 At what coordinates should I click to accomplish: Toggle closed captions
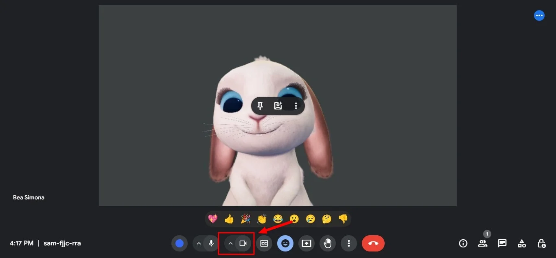click(x=264, y=244)
